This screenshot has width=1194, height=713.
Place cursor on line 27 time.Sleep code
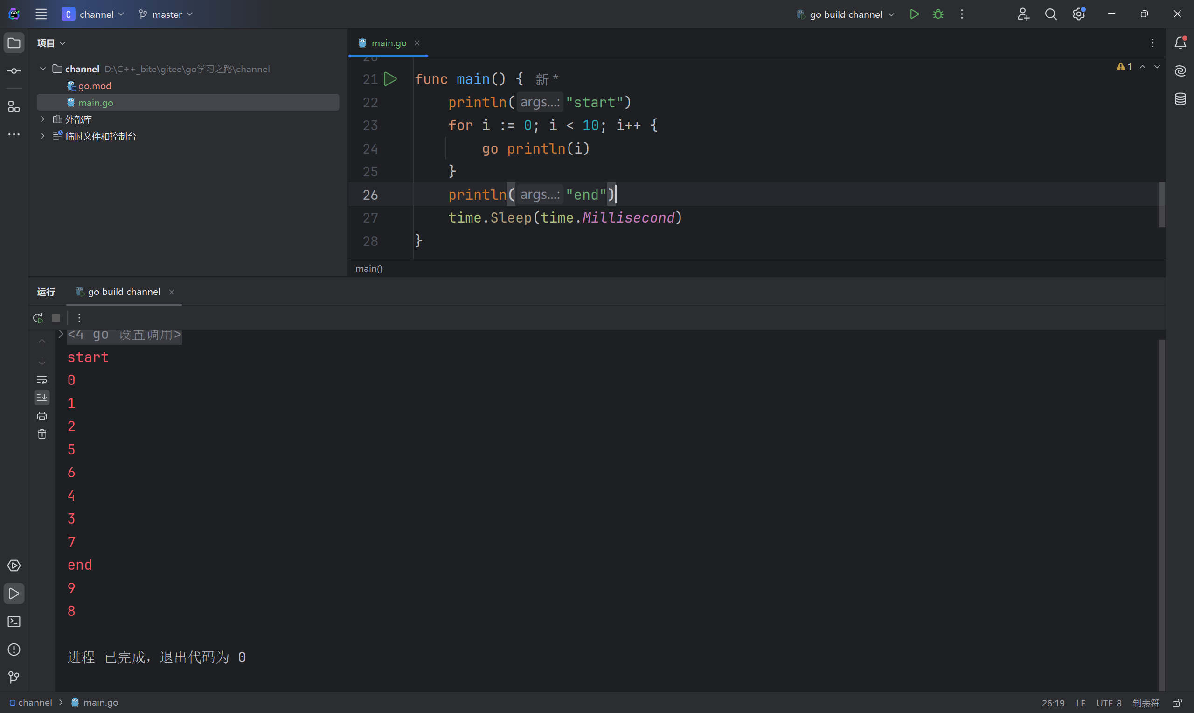click(x=565, y=217)
